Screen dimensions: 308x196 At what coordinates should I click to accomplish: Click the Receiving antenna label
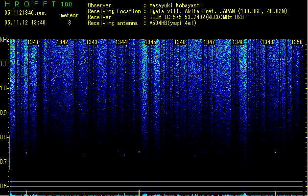pyautogui.click(x=113, y=23)
